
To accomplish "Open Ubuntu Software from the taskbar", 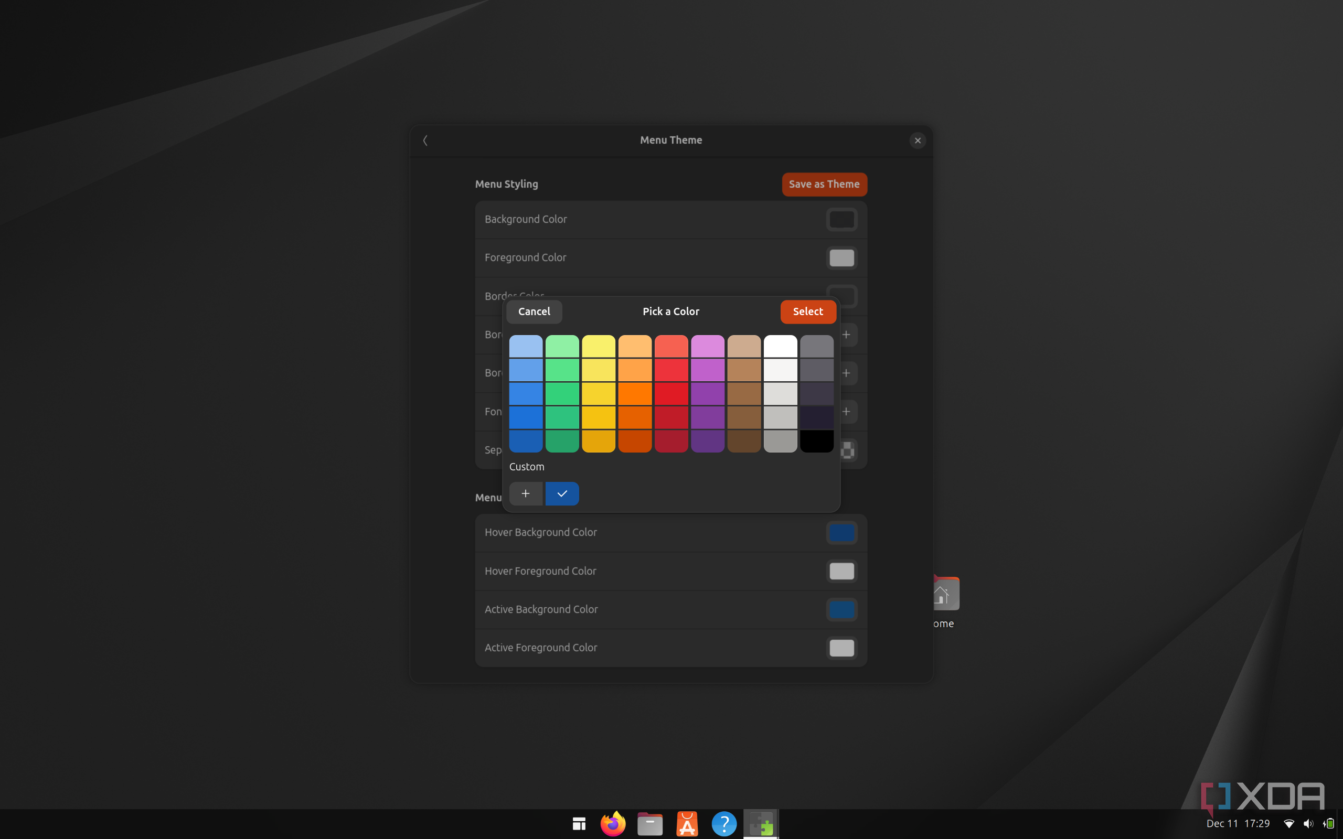I will point(687,824).
